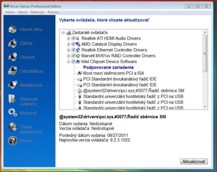Open the Nástroje menu
Screen dimensions: 217x172
coord(37,12)
